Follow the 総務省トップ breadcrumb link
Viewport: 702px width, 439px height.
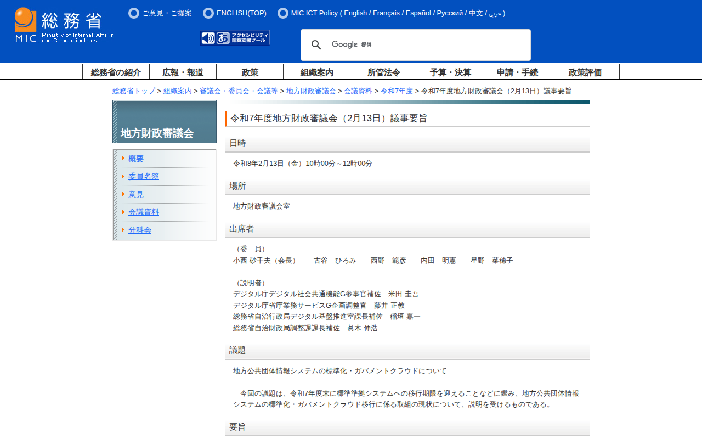pyautogui.click(x=134, y=91)
